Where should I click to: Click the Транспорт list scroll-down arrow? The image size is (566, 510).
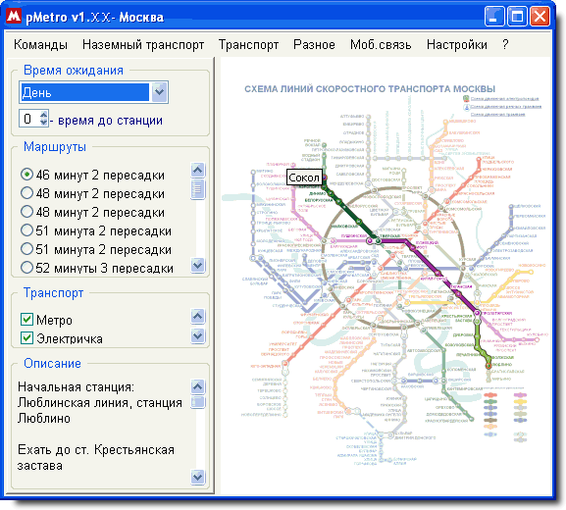[198, 335]
